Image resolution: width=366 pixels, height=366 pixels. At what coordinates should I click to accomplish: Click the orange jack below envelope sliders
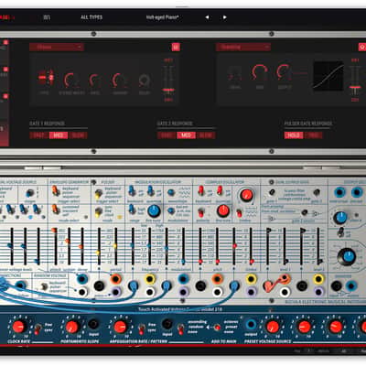[x=115, y=279]
